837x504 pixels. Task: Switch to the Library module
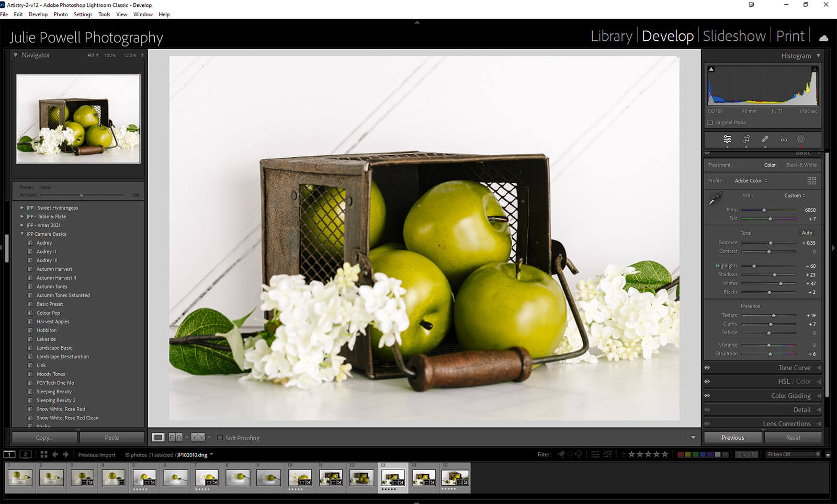click(611, 36)
